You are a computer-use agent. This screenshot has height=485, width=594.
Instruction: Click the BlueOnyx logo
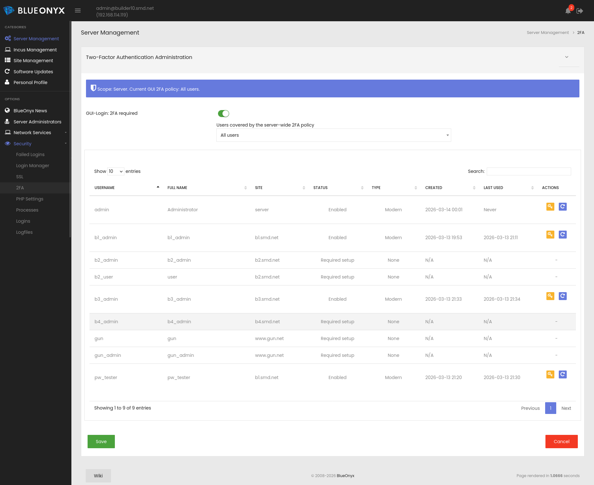[34, 10]
